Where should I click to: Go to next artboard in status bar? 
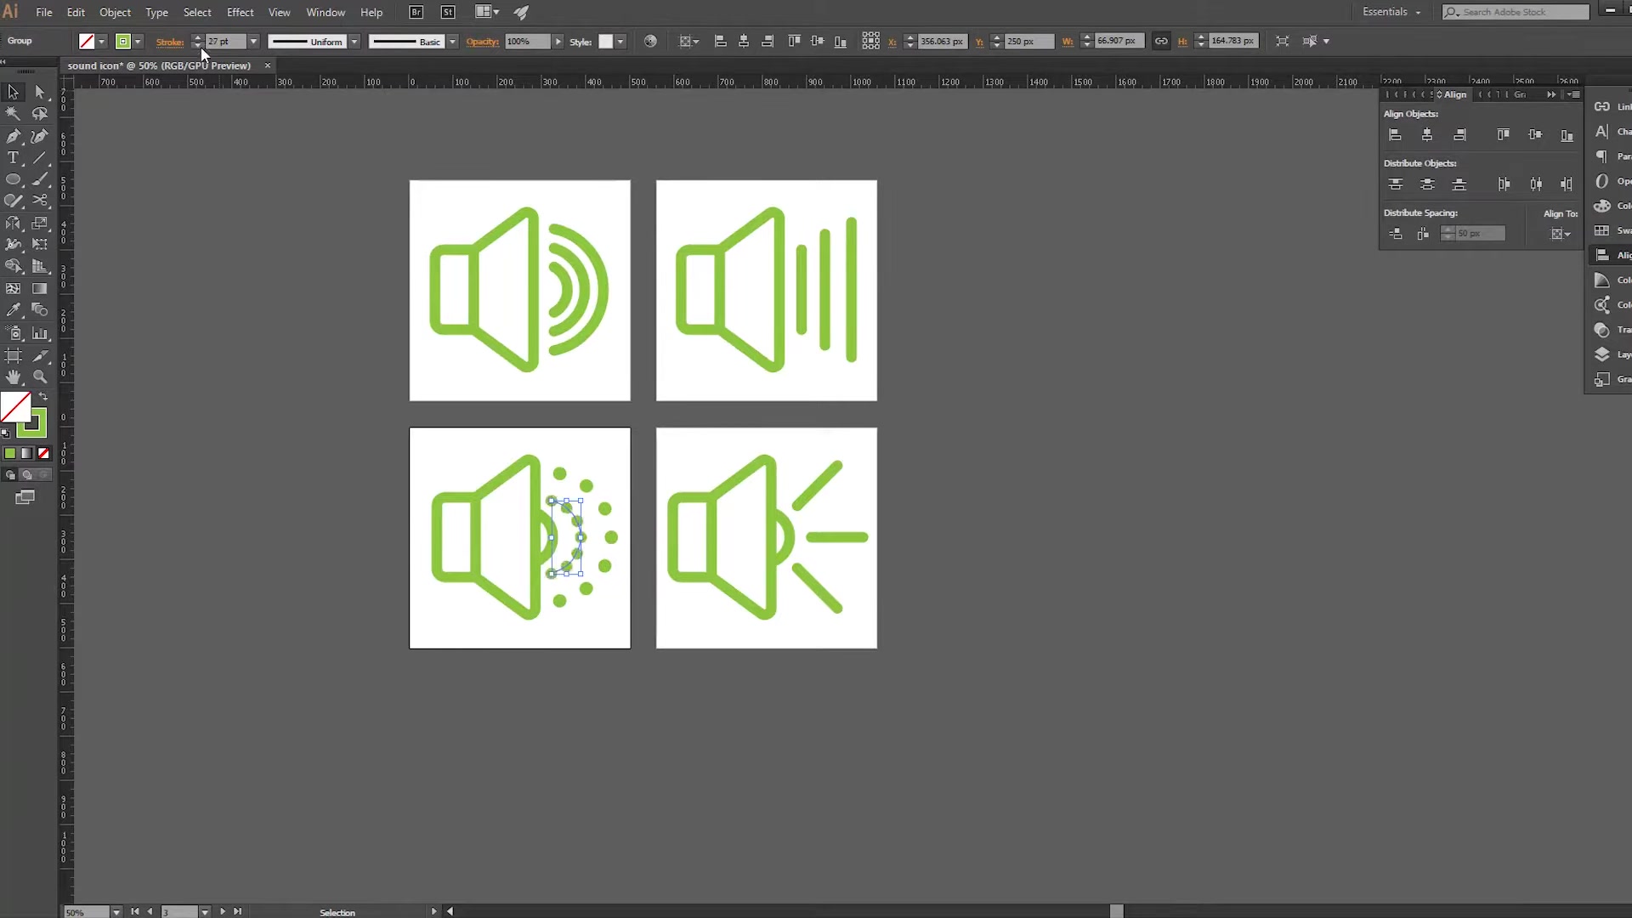click(223, 911)
